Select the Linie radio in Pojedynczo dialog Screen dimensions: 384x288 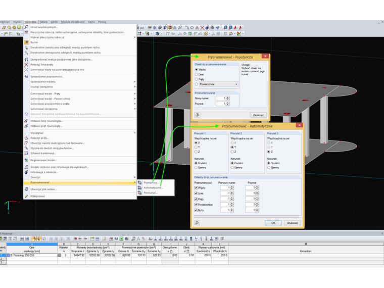(197, 74)
